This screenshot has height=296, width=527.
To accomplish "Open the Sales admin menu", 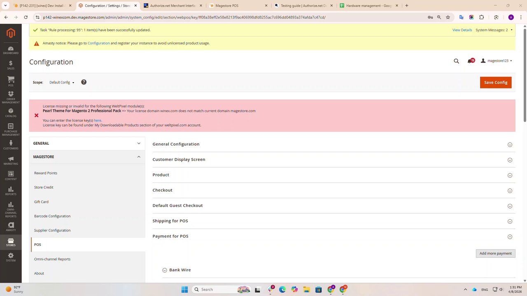I will pos(11,65).
